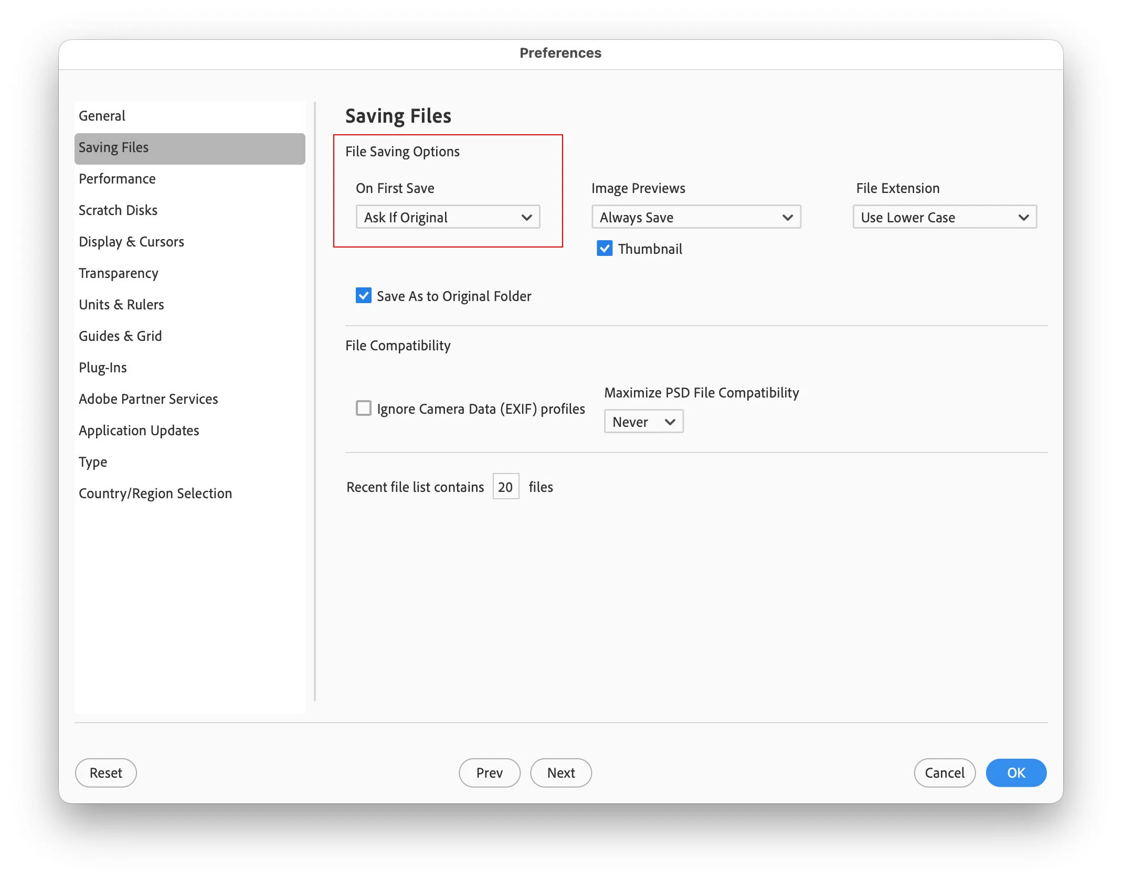
Task: Open the File Extension dropdown
Action: [x=944, y=217]
